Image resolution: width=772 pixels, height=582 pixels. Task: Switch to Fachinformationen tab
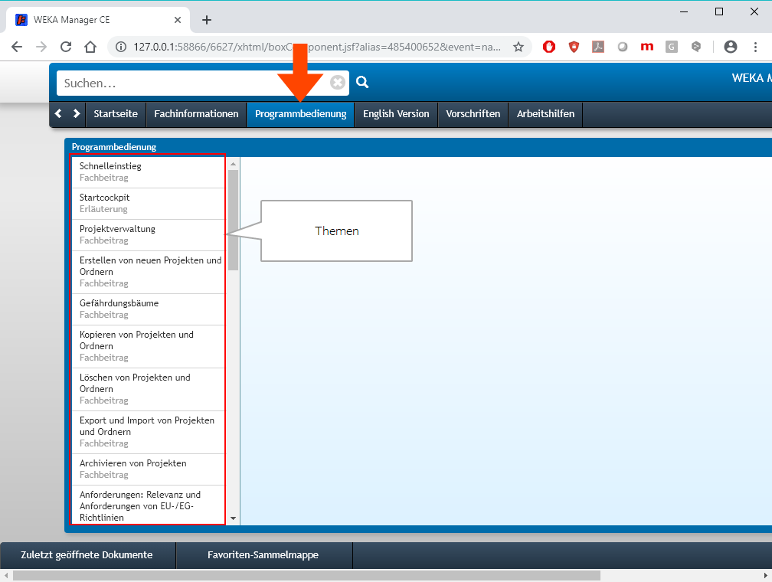tap(196, 114)
